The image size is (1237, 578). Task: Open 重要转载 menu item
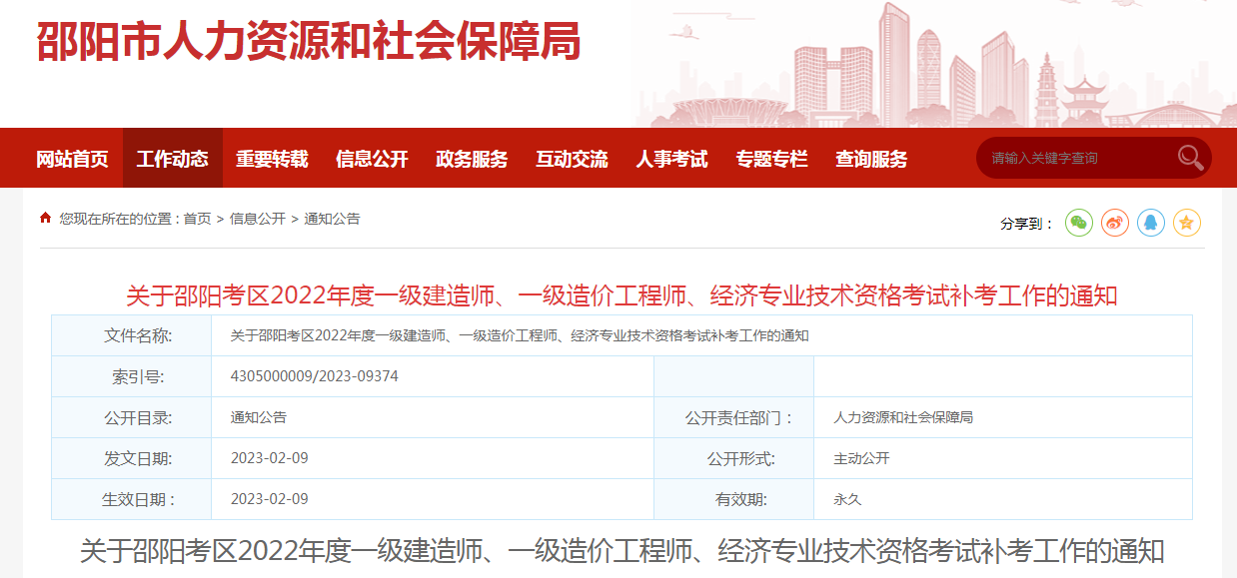(x=273, y=159)
